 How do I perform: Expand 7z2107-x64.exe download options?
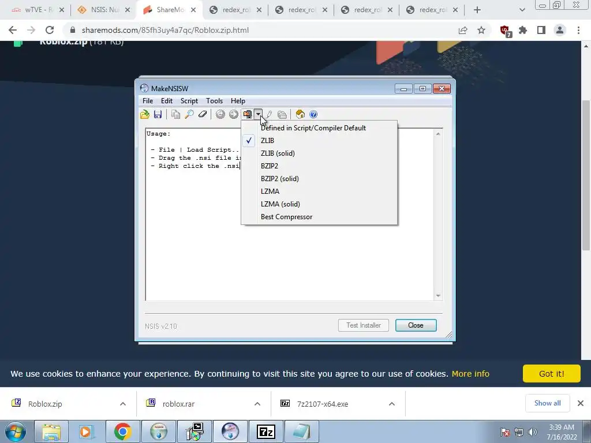(392, 404)
